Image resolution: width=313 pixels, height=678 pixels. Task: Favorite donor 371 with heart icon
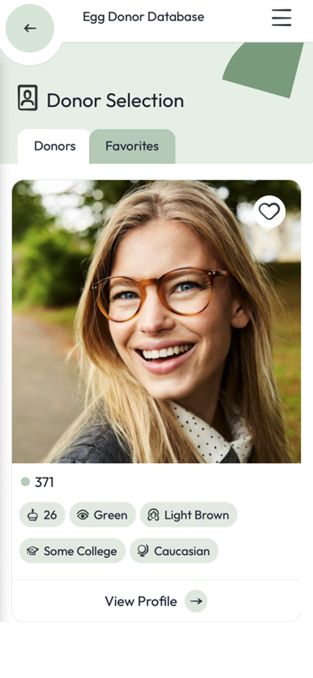[269, 212]
